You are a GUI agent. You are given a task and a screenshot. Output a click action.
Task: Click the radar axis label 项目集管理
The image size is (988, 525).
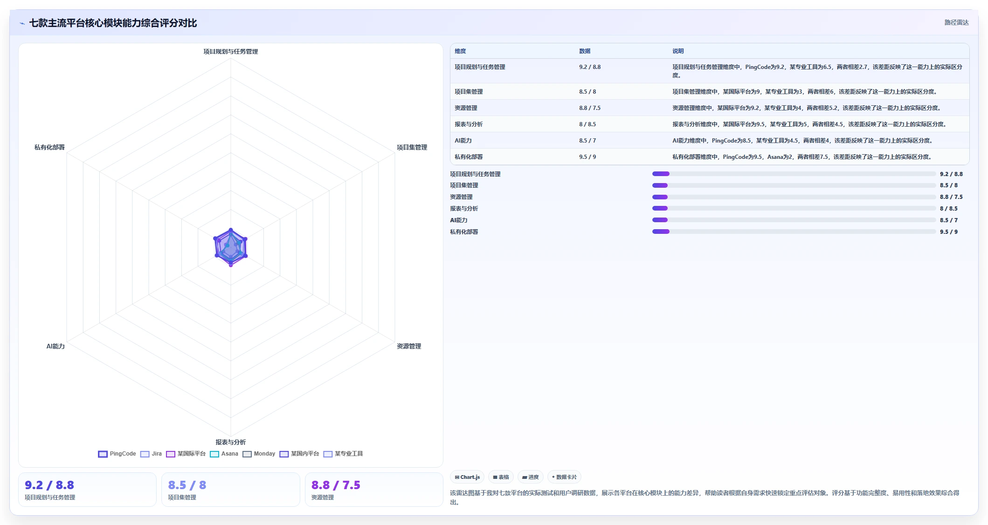[412, 147]
